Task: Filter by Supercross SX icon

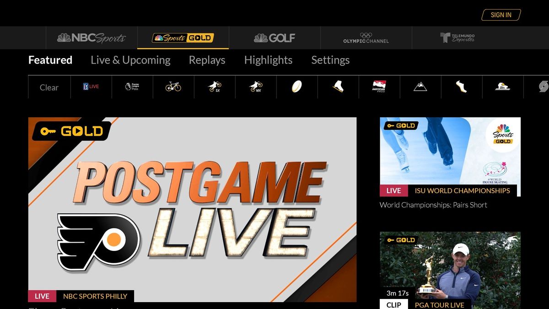Action: tap(215, 87)
